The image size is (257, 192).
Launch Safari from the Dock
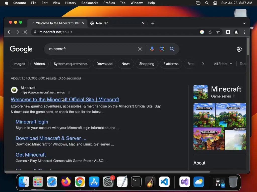[52, 182]
